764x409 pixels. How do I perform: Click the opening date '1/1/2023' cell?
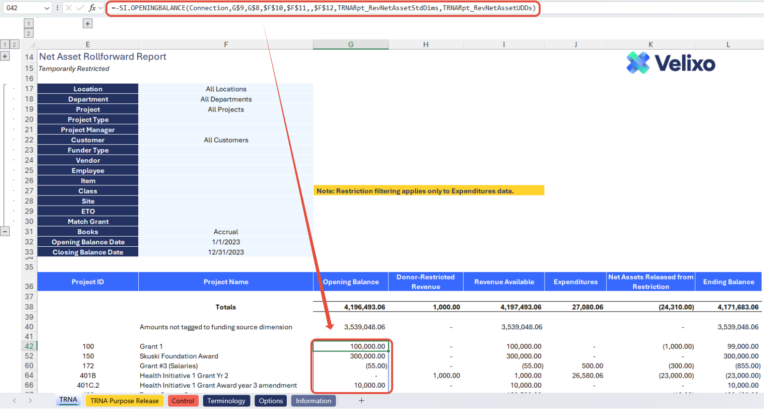coord(226,242)
